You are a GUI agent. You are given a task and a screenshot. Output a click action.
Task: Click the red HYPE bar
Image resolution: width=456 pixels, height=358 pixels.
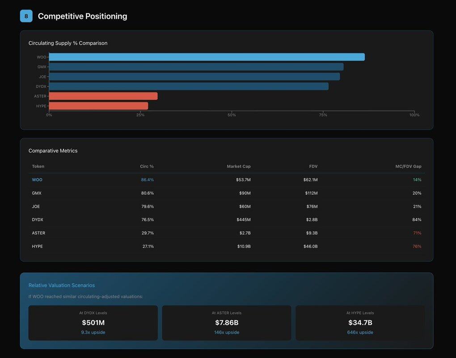98,106
